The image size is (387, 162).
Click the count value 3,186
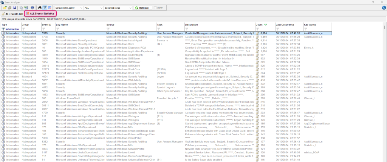click(x=263, y=44)
